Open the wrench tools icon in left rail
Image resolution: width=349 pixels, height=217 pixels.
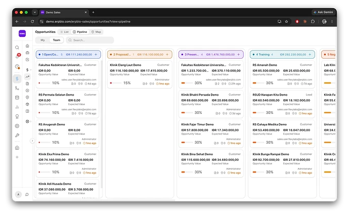pyautogui.click(x=17, y=136)
